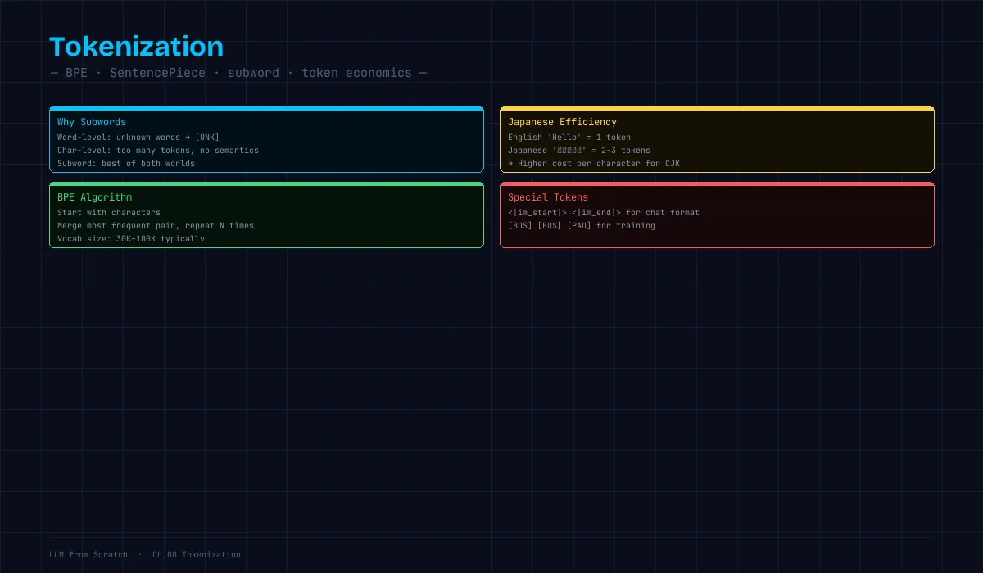Click the [UNK] token text in Why Subwords

[207, 138]
